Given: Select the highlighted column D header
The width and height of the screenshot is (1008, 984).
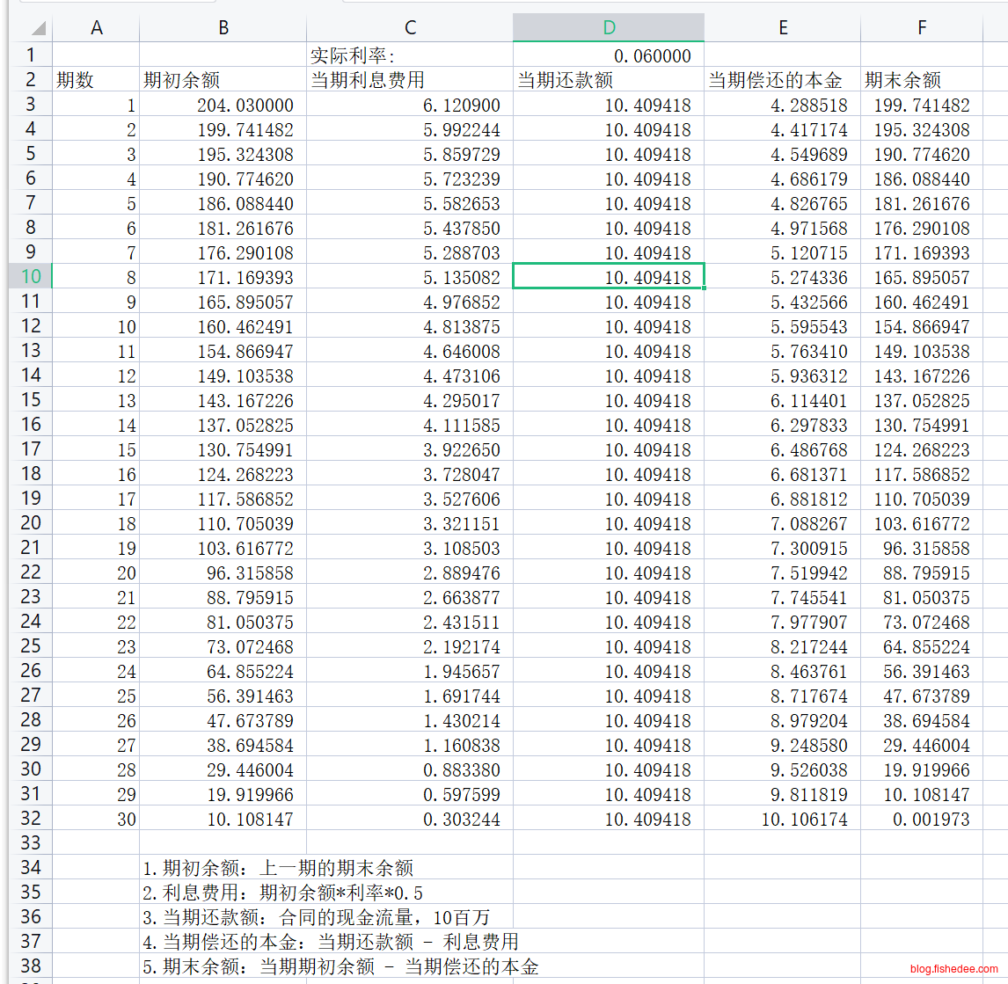Looking at the screenshot, I should (609, 28).
